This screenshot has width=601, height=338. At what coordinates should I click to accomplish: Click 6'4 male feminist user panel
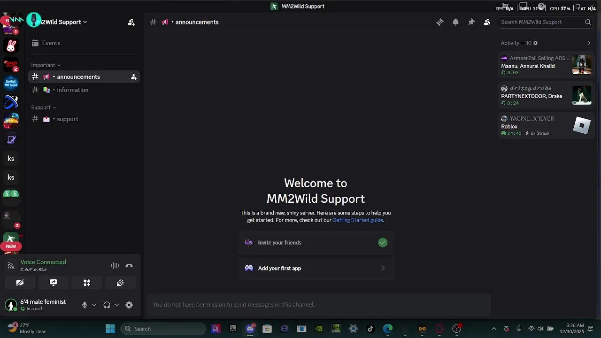[x=39, y=305]
